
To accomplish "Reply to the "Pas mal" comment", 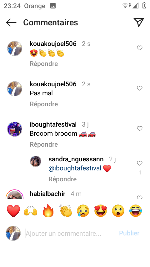I will pos(44,104).
